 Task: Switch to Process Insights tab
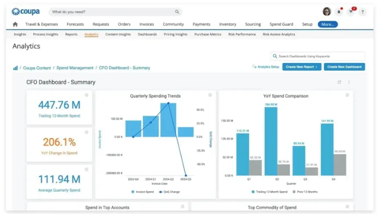pyautogui.click(x=46, y=34)
